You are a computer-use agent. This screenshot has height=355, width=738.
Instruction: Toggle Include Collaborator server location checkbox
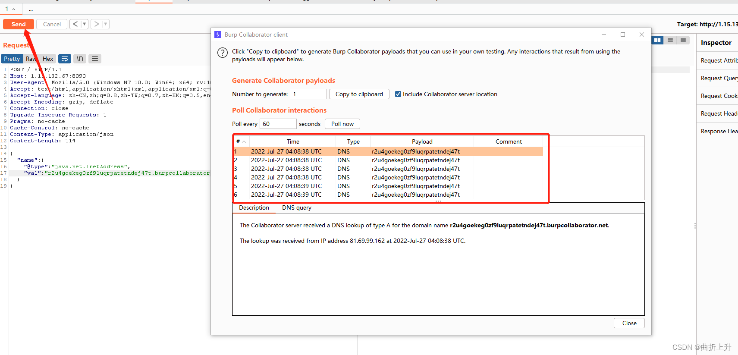398,94
